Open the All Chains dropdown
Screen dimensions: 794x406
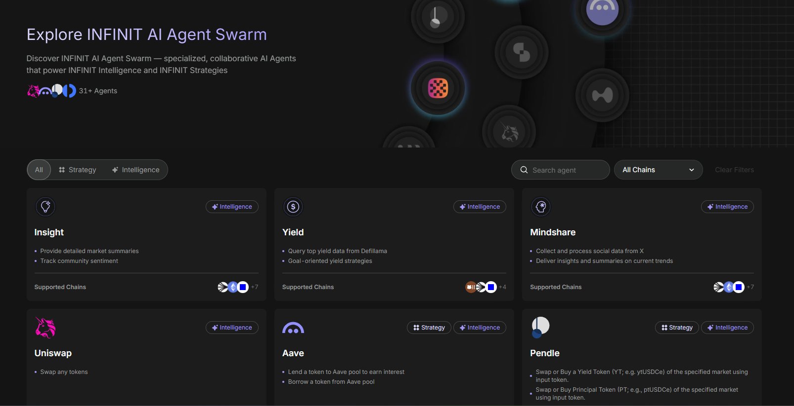coord(658,170)
